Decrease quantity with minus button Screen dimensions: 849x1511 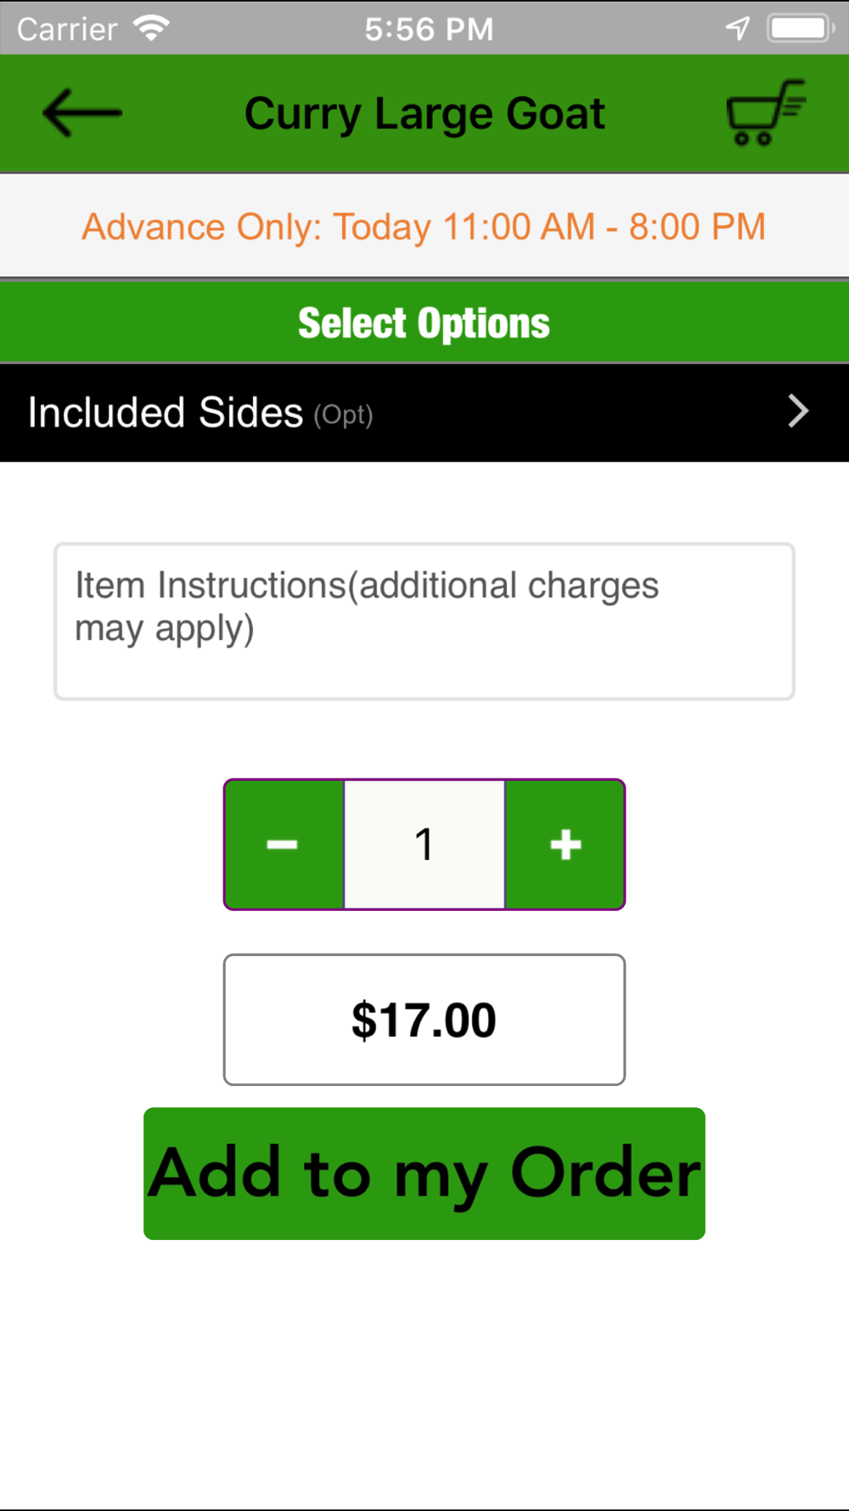pyautogui.click(x=284, y=845)
